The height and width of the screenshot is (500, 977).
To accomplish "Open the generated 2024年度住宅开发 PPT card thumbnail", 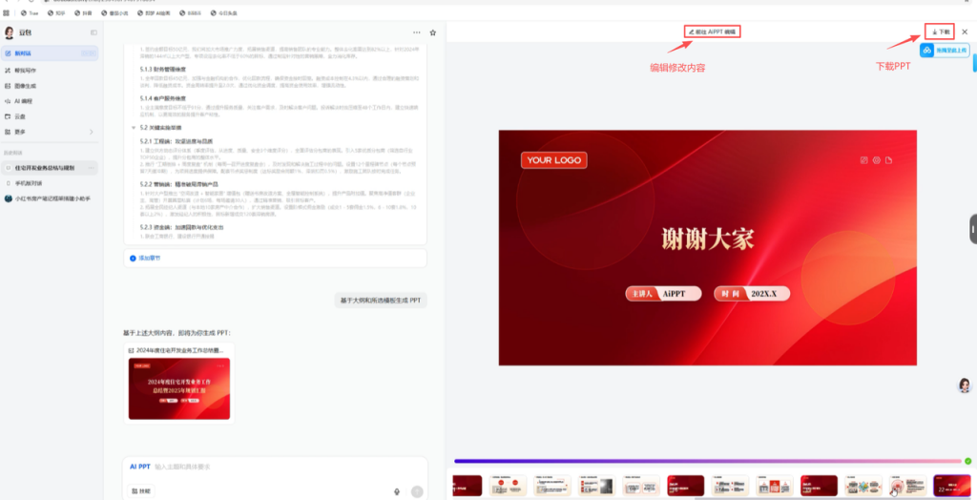I will [178, 388].
